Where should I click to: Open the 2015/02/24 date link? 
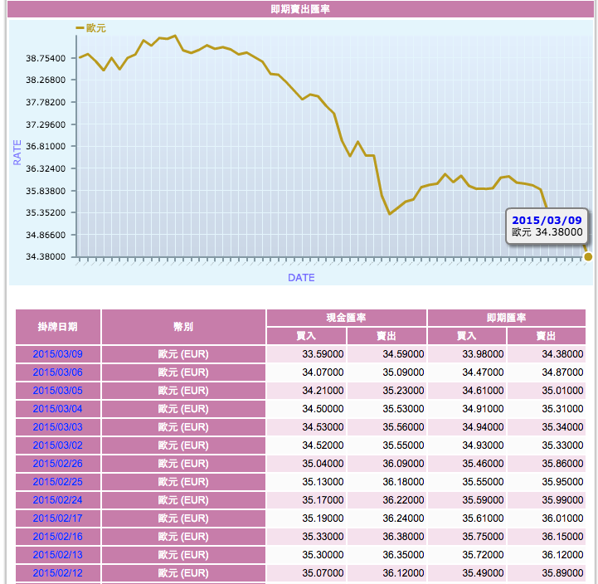57,500
